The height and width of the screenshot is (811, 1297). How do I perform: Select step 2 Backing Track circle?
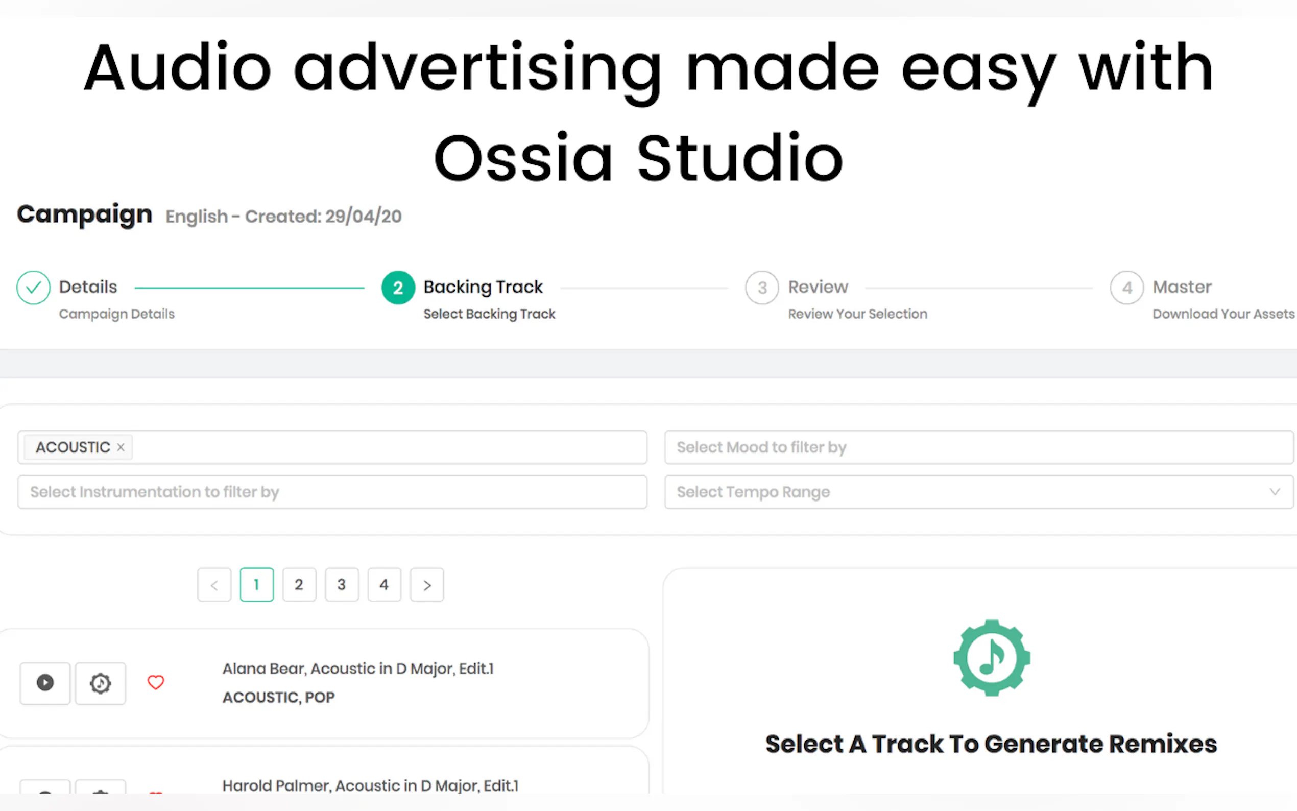(x=398, y=288)
